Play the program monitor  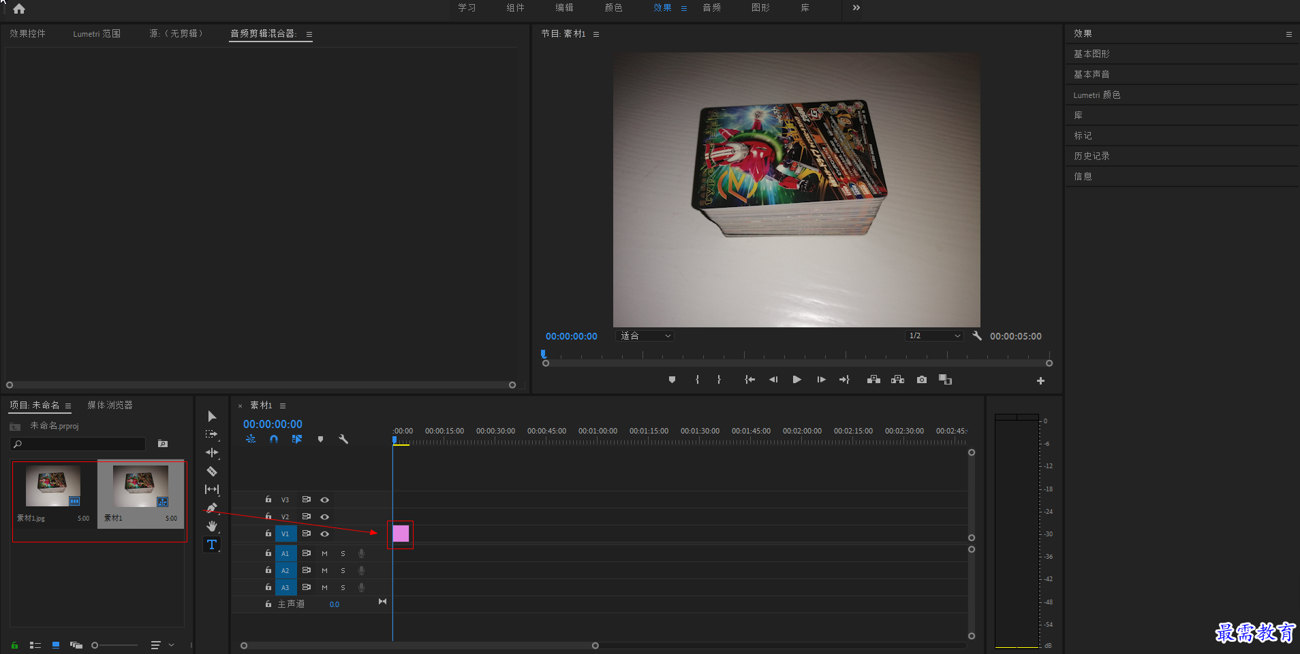pos(796,380)
